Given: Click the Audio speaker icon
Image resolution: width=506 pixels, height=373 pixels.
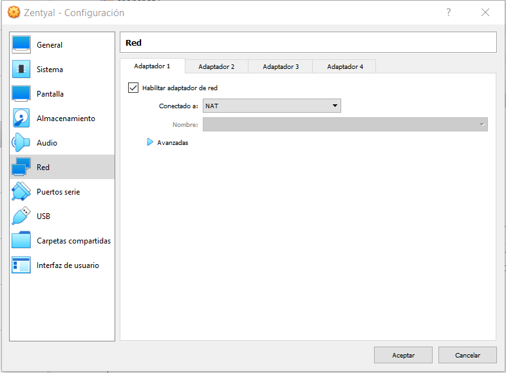Looking at the screenshot, I should click(x=21, y=142).
